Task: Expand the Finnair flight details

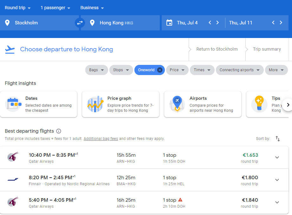Action: click(x=277, y=180)
